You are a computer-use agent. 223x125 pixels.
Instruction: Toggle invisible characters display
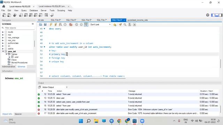click(x=130, y=25)
